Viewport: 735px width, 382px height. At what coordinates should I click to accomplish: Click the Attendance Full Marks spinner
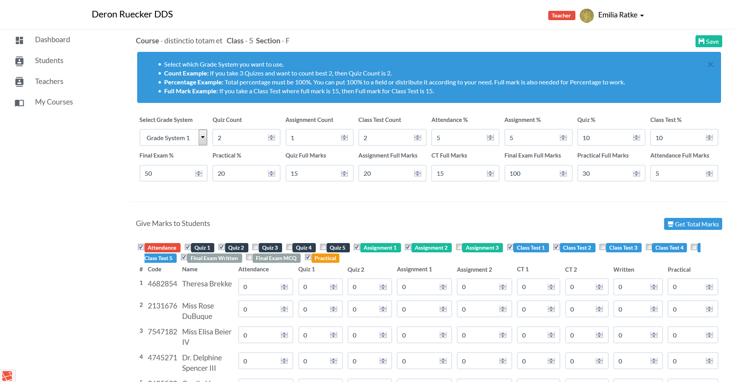tap(709, 173)
